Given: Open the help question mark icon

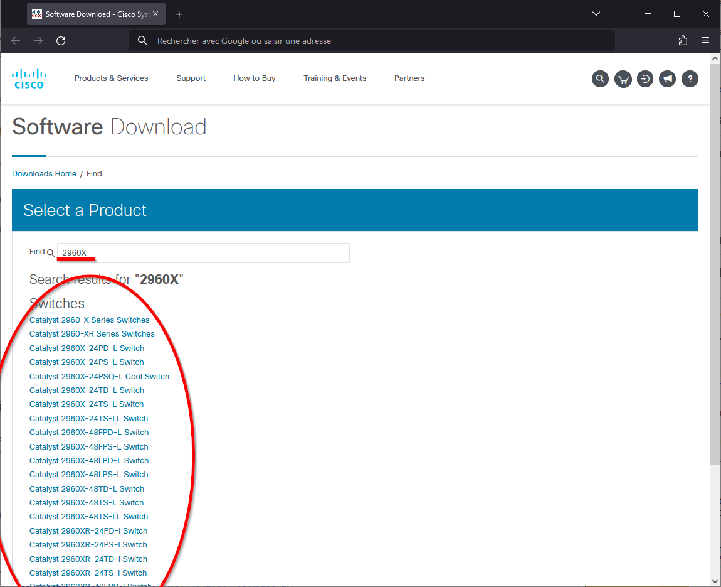Looking at the screenshot, I should point(690,78).
